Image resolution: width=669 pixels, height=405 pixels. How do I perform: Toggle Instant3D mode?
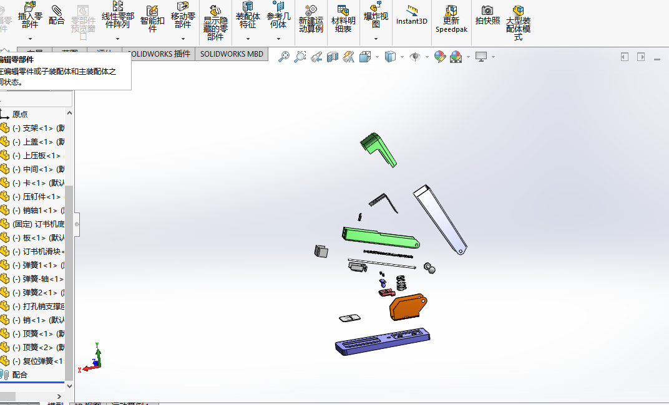tap(412, 16)
